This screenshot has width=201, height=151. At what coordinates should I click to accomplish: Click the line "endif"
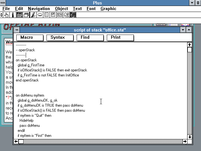(21, 131)
